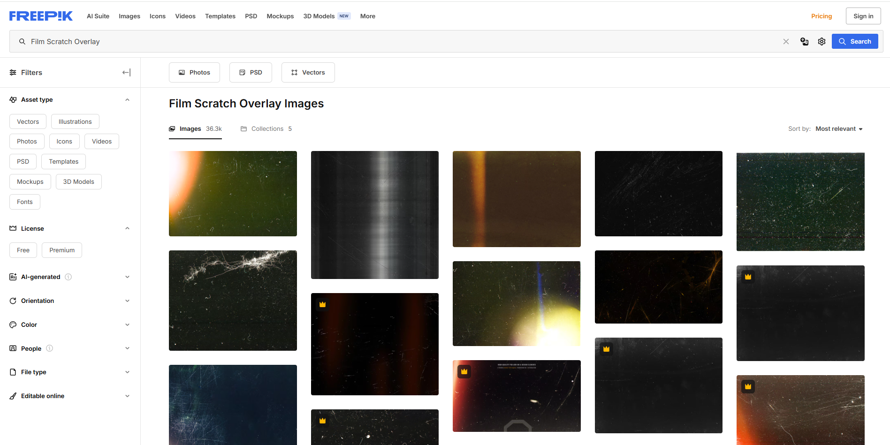Open the yellow light leak thumbnail
Viewport: 890px width, 445px height.
click(517, 304)
